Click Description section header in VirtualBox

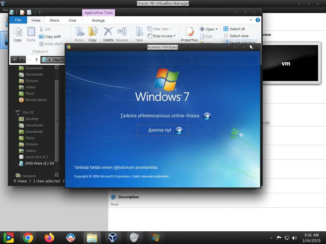click(128, 197)
